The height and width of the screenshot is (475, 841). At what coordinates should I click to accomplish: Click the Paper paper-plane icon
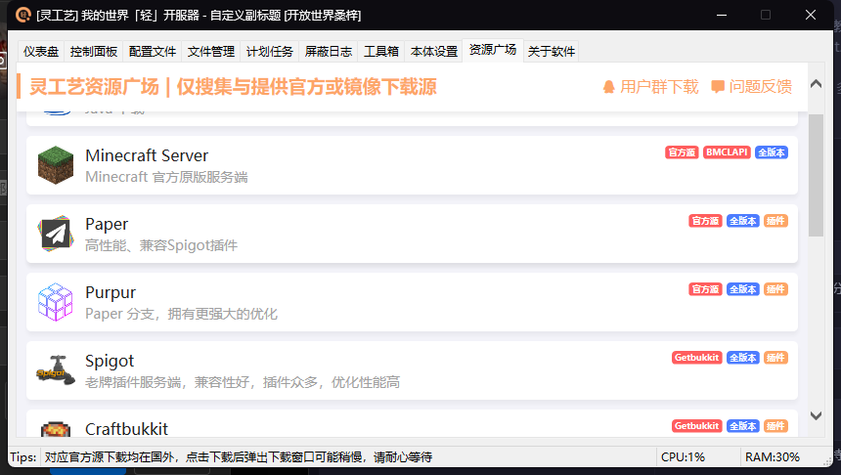56,234
